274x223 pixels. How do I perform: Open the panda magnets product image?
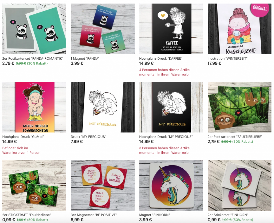102,29
